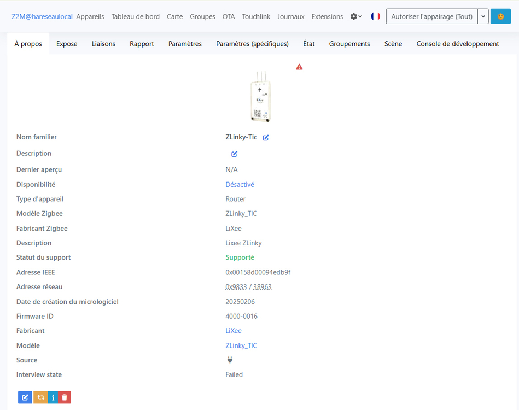Click the edit icon next to ZLinky-Tic name
The image size is (519, 410).
[x=266, y=138]
